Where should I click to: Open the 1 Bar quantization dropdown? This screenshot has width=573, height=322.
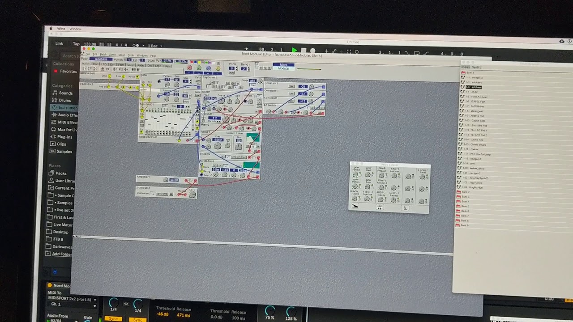coord(155,46)
